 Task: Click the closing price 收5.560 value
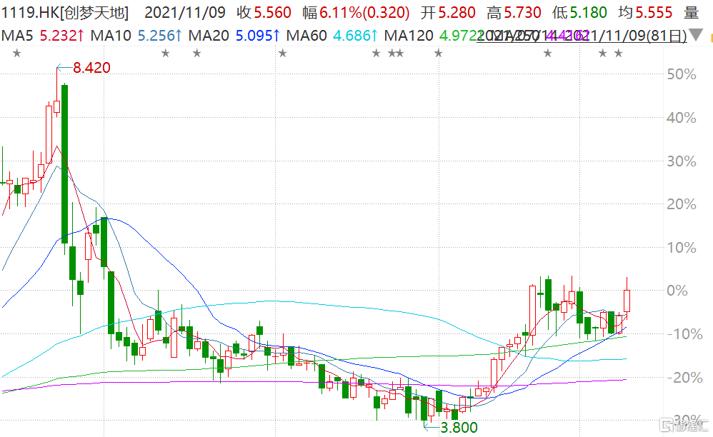[x=264, y=12]
